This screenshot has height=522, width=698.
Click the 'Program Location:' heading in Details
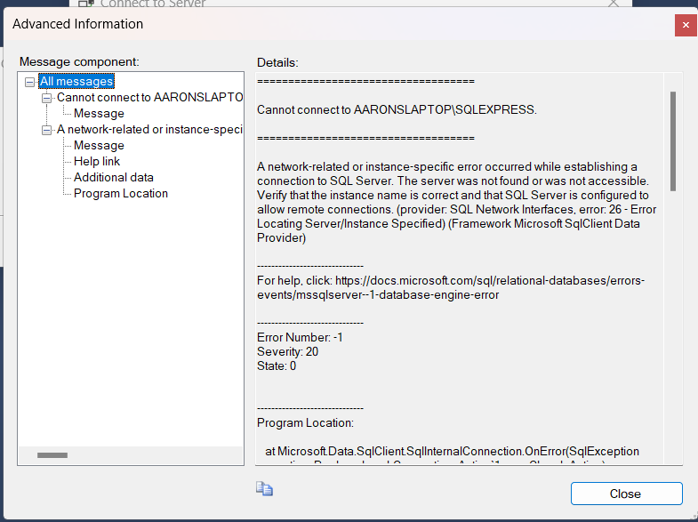(x=305, y=422)
